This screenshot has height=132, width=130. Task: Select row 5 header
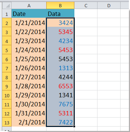pyautogui.click(x=7, y=50)
